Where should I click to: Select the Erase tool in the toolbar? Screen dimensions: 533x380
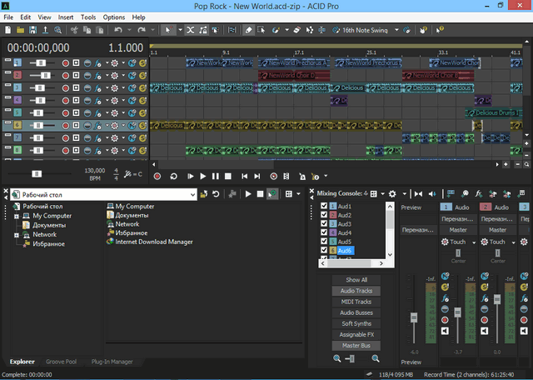(248, 30)
